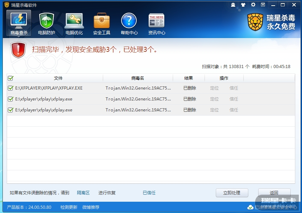Click 信任 in the second xfplay.exe row
Screen dimensions: 302x213
(234, 99)
